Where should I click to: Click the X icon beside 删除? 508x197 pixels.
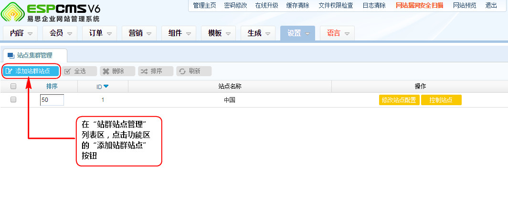click(x=106, y=71)
